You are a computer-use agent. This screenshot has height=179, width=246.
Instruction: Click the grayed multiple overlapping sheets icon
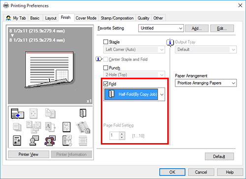pos(33,127)
